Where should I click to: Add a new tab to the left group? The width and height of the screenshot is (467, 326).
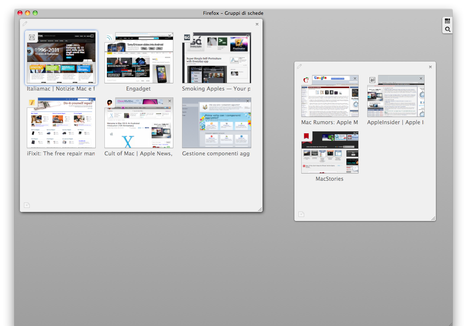[27, 205]
